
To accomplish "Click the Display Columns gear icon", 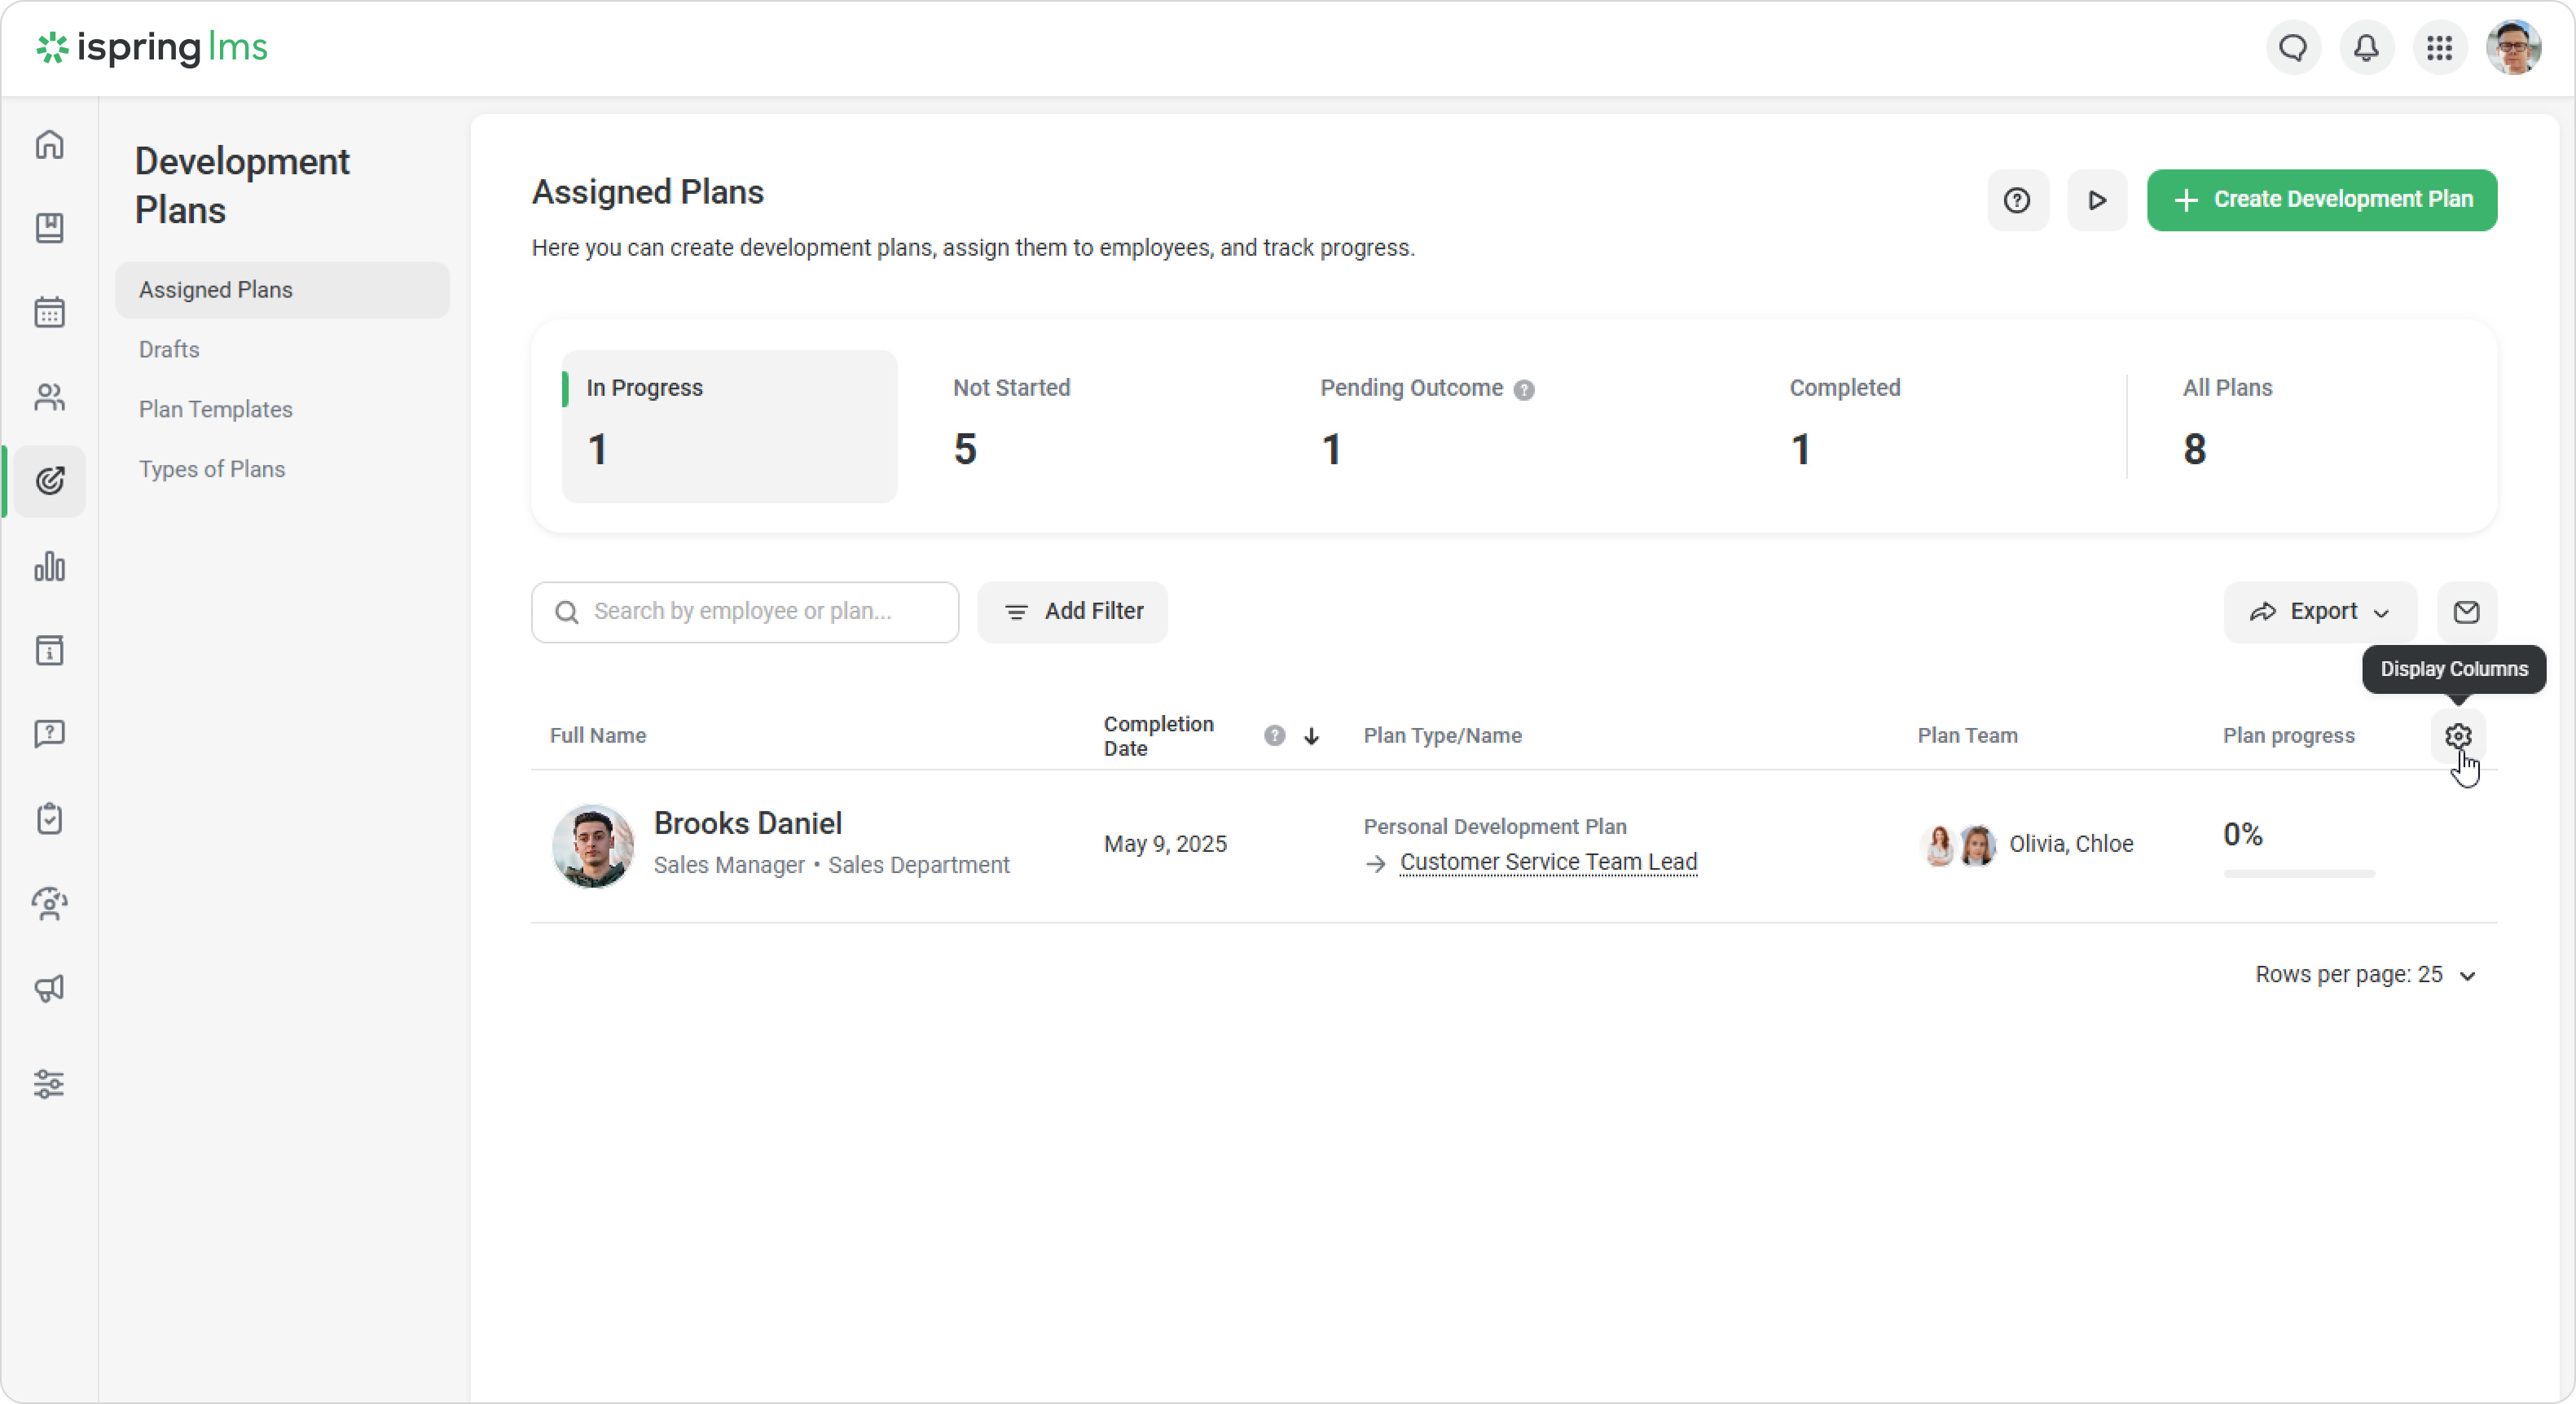I will point(2458,736).
